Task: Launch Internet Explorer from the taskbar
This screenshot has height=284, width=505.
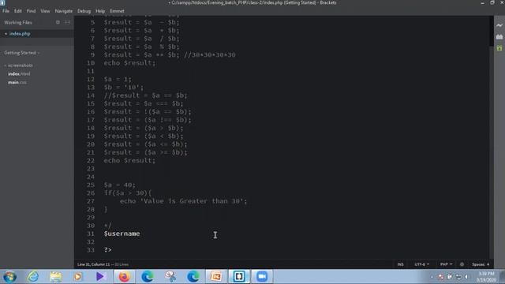Action: pos(33,277)
